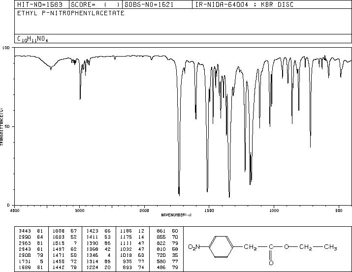This screenshot has width=352, height=272.
Task: Click the 1500 tick label on wavenumber axis
Action: click(209, 211)
